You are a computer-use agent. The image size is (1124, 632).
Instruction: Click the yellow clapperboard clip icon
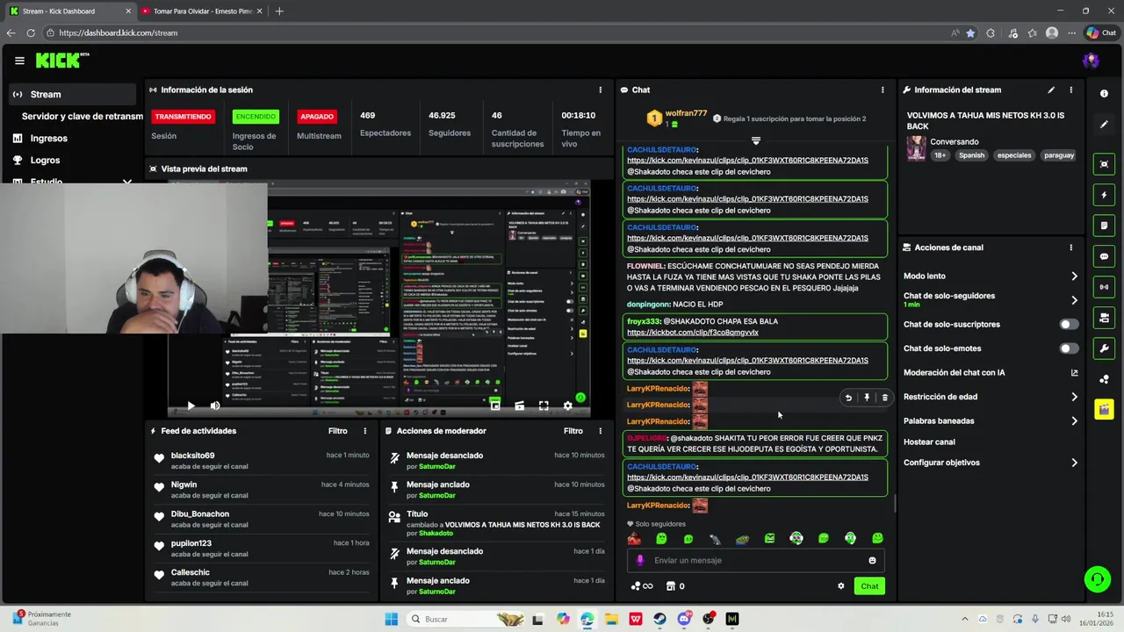pos(1104,410)
